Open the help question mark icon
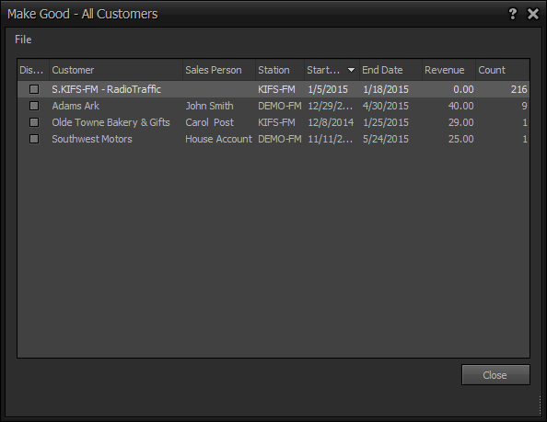 512,14
